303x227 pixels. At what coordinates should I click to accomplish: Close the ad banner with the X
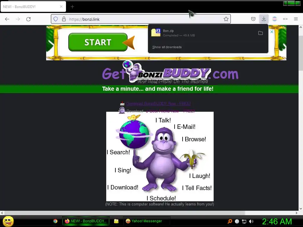point(272,32)
